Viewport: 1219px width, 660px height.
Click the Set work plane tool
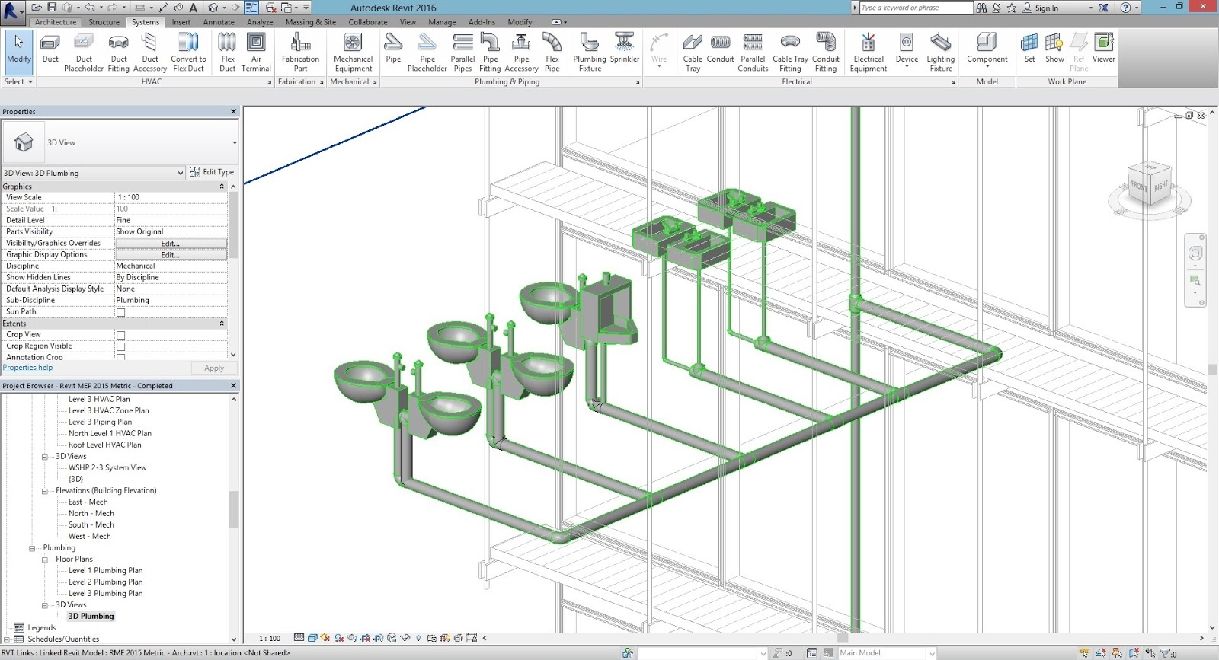tap(1029, 48)
